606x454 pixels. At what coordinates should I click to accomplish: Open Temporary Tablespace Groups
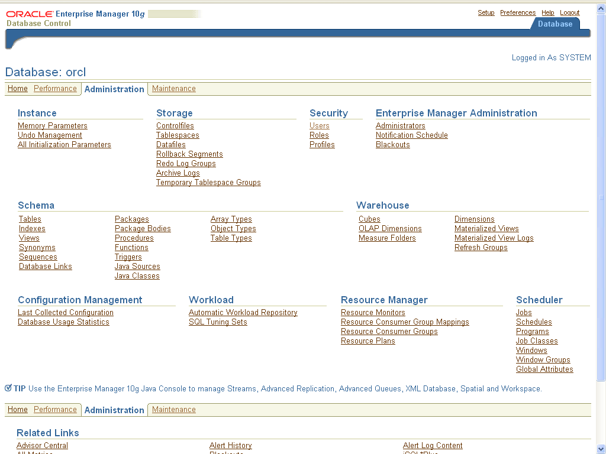click(208, 182)
